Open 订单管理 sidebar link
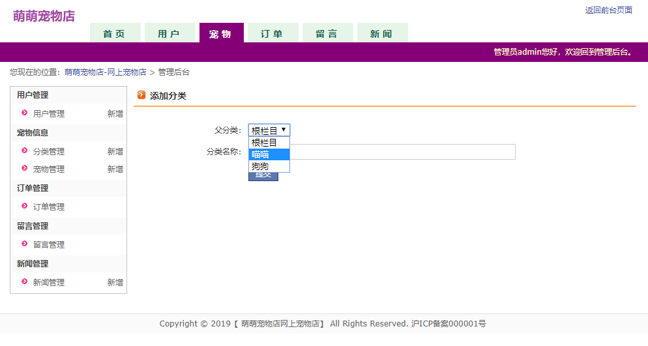Viewport: 648px width, 346px height. pos(49,207)
